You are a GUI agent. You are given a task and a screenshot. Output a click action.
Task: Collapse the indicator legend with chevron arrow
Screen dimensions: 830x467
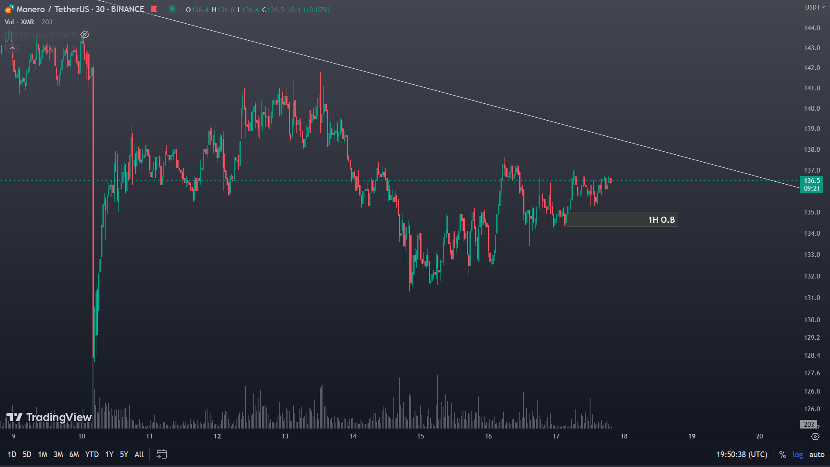click(x=13, y=48)
